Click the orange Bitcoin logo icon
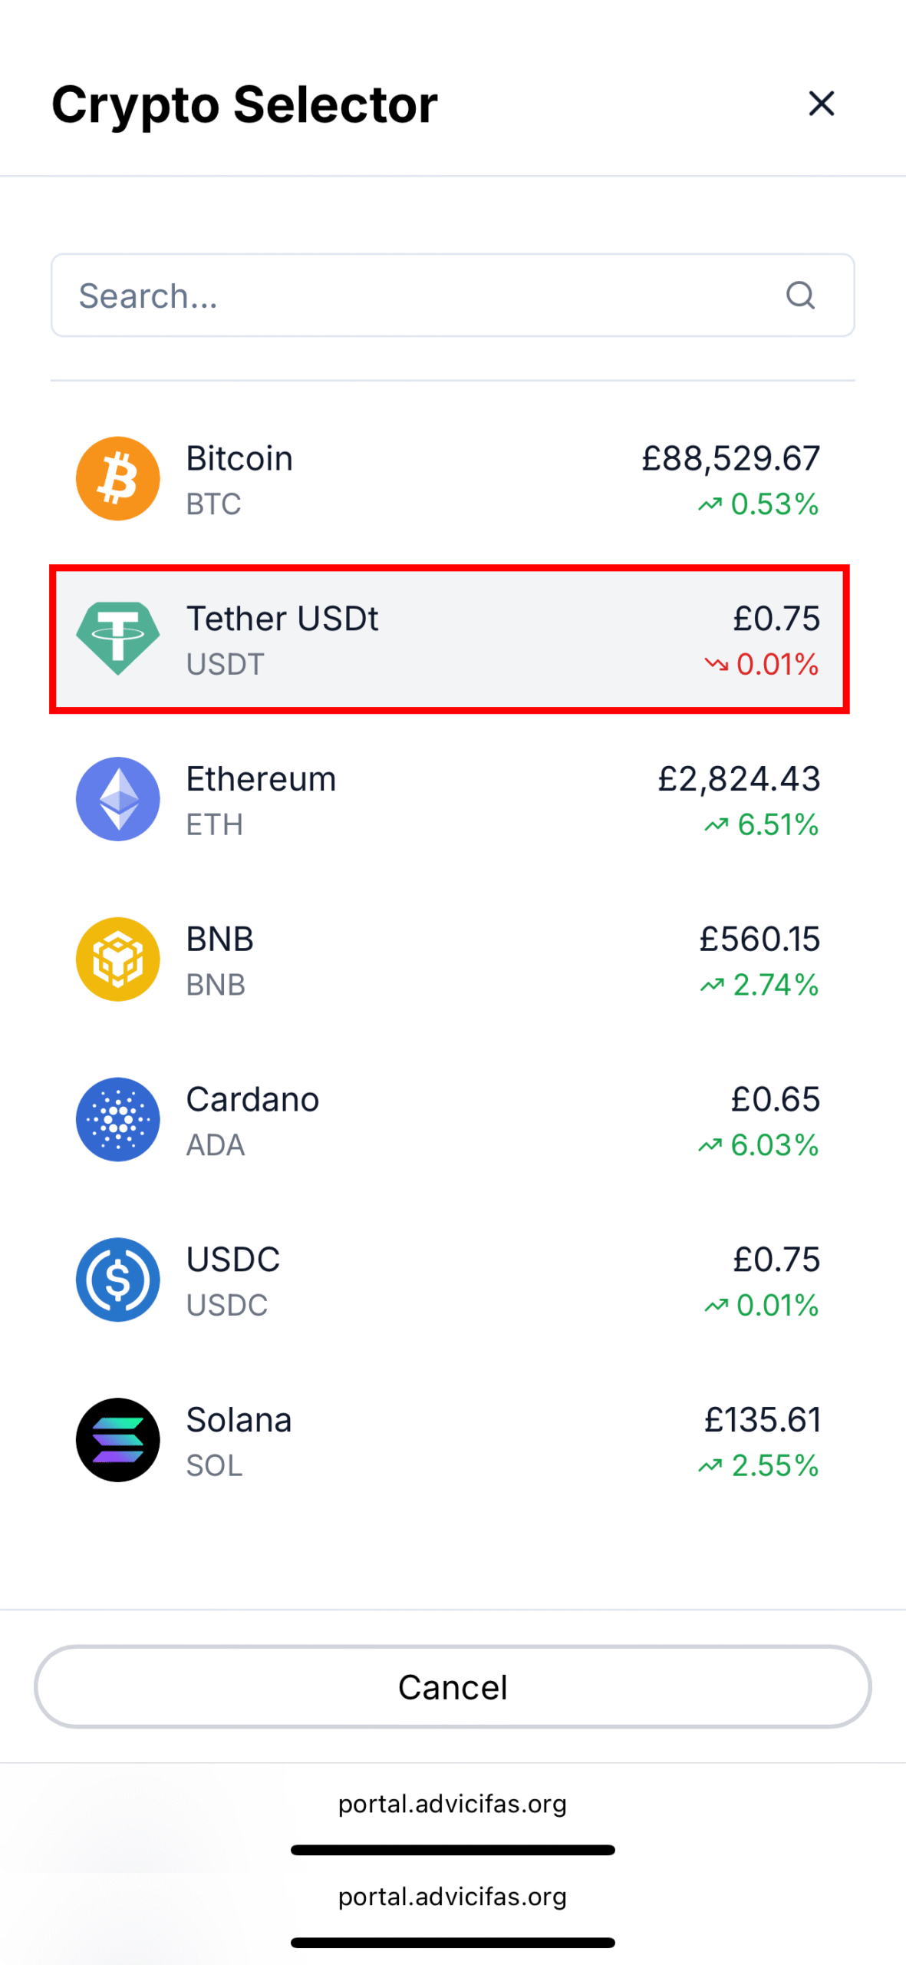 117,479
